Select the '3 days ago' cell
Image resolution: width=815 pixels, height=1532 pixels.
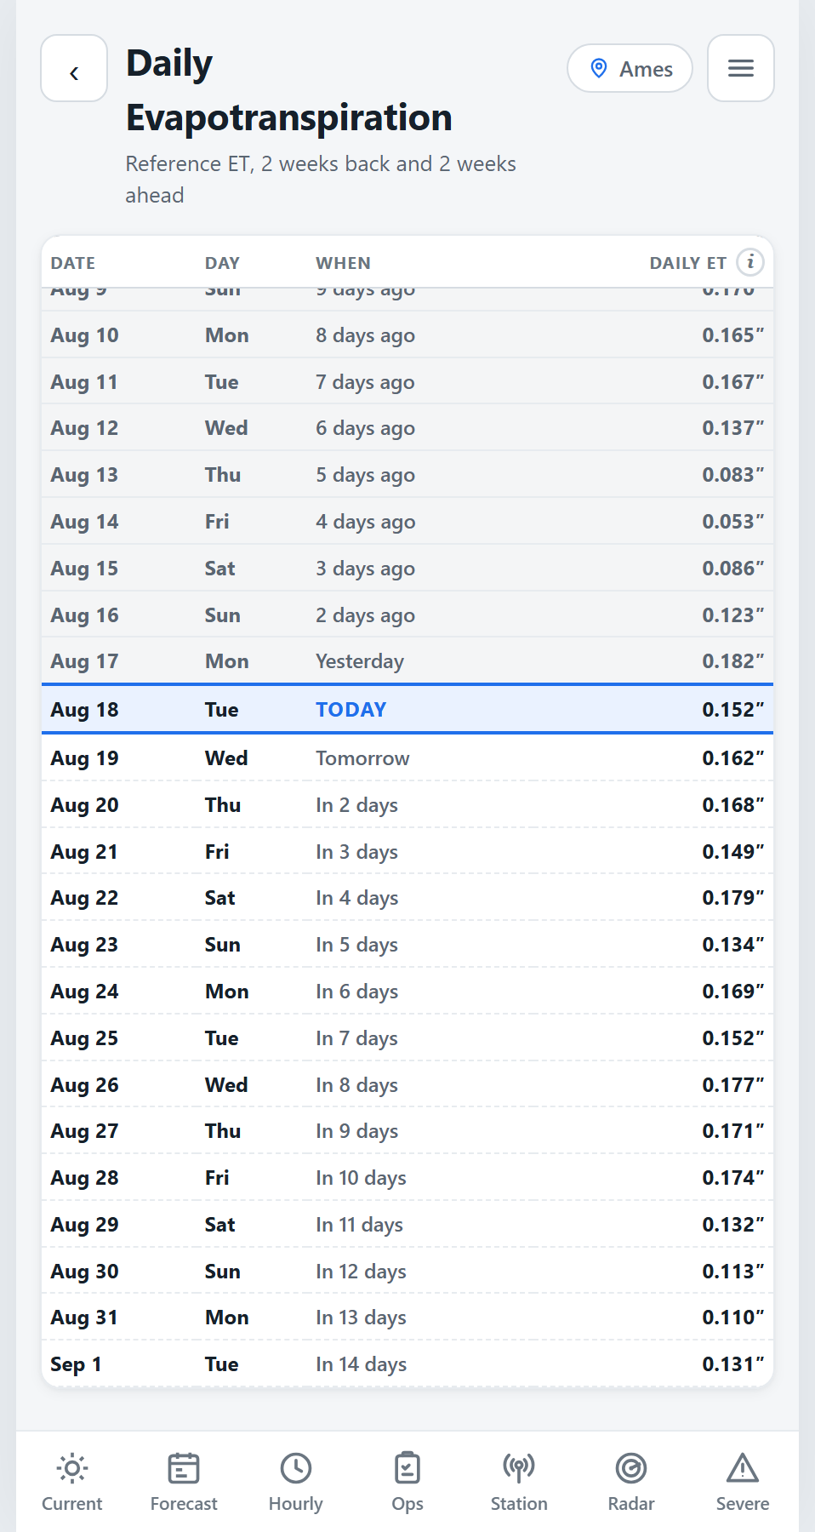[365, 569]
